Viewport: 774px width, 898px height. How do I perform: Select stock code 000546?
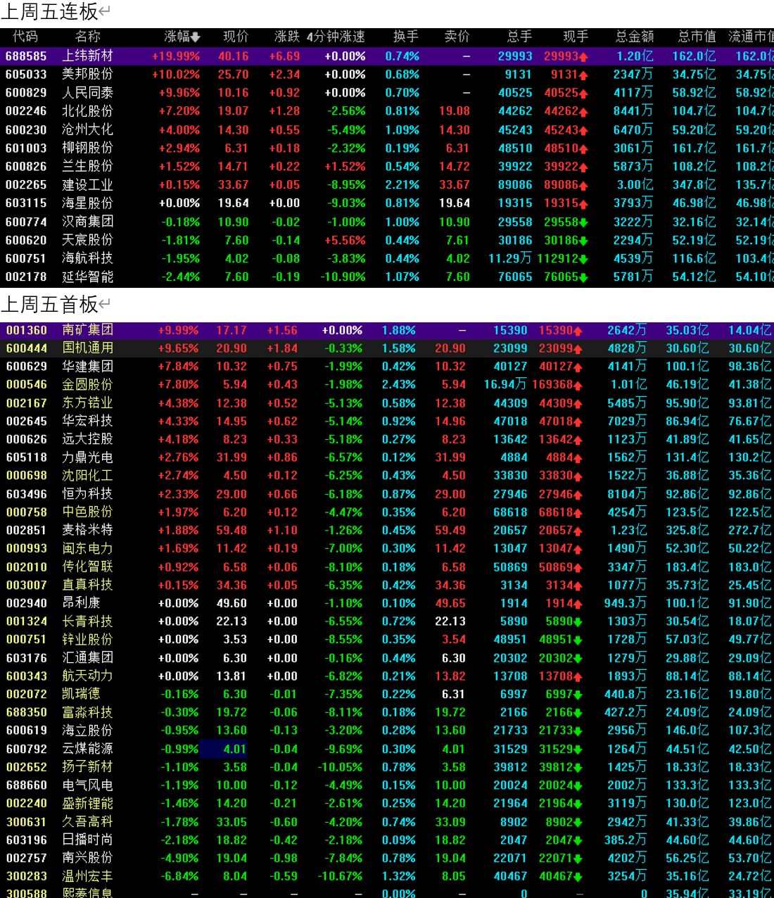pyautogui.click(x=26, y=385)
